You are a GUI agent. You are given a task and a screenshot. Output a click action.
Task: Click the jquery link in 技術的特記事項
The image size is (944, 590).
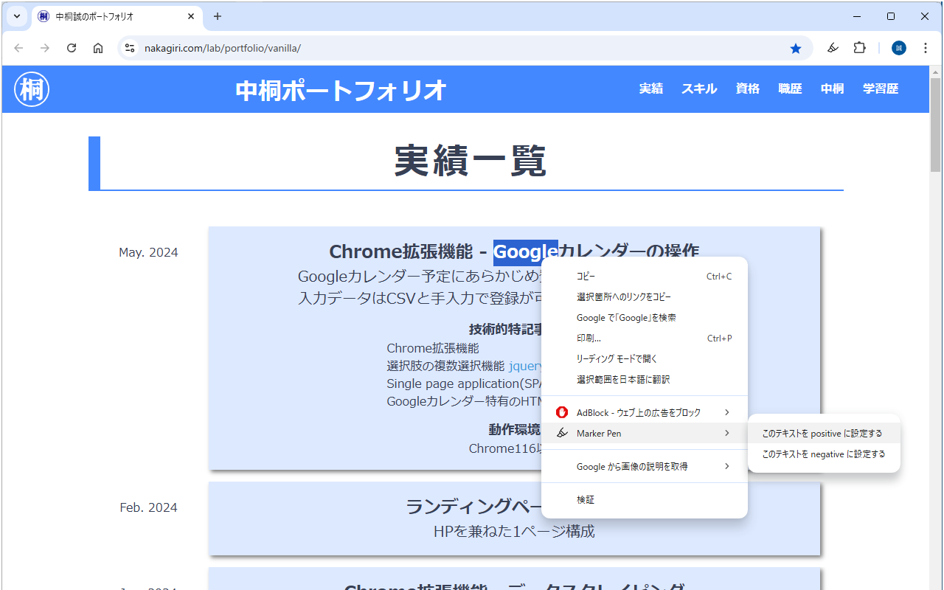click(x=525, y=366)
